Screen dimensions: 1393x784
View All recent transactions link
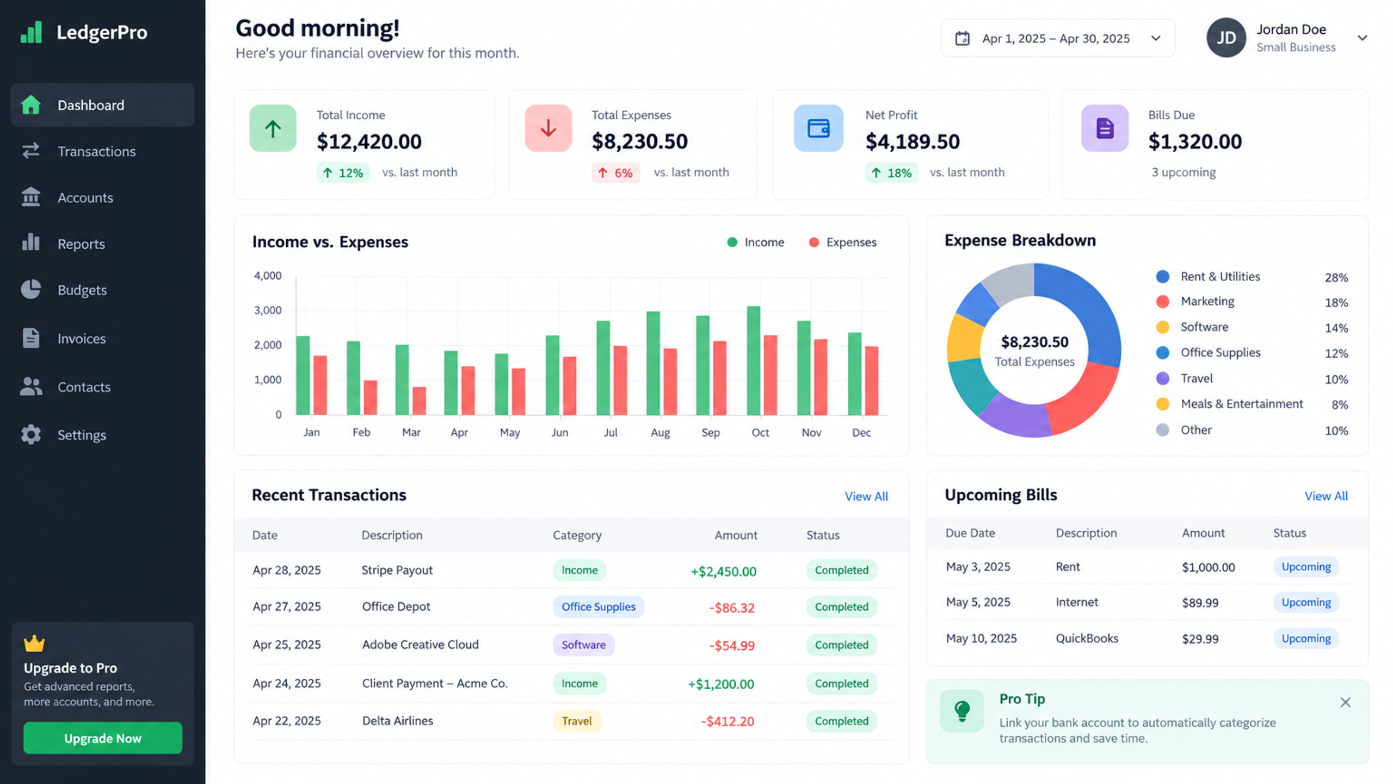pos(866,496)
